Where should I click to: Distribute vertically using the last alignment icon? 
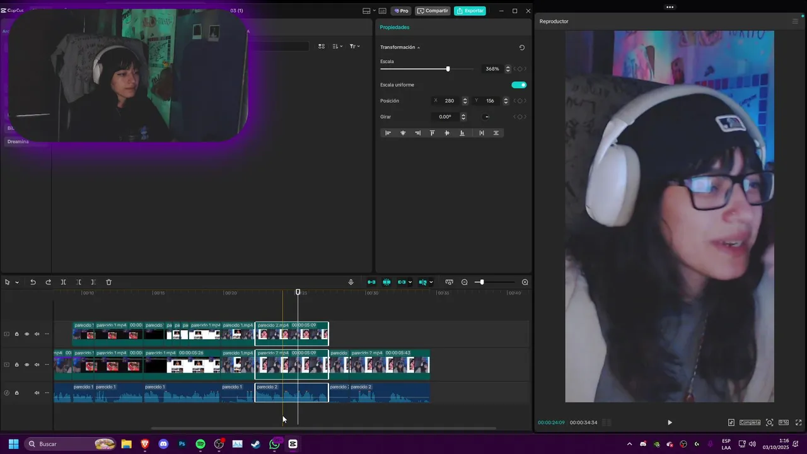pyautogui.click(x=496, y=133)
